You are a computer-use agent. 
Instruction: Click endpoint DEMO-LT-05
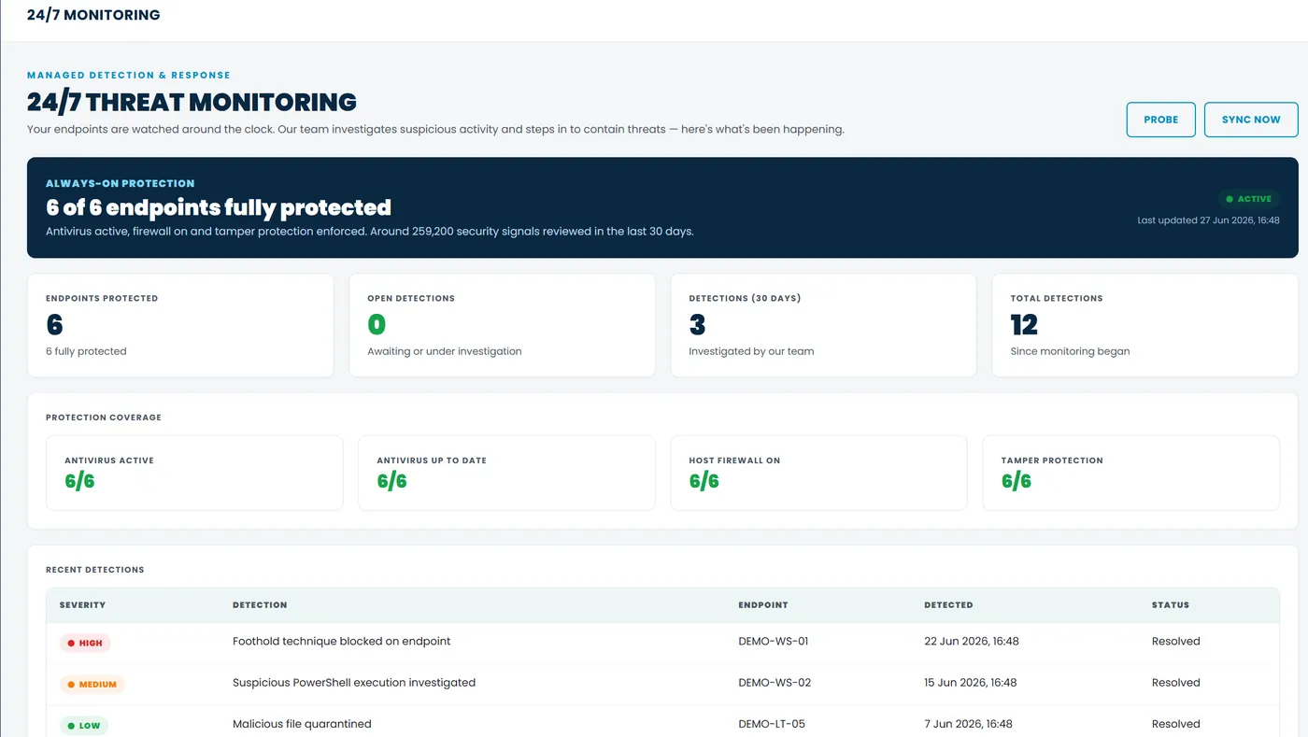tap(772, 724)
